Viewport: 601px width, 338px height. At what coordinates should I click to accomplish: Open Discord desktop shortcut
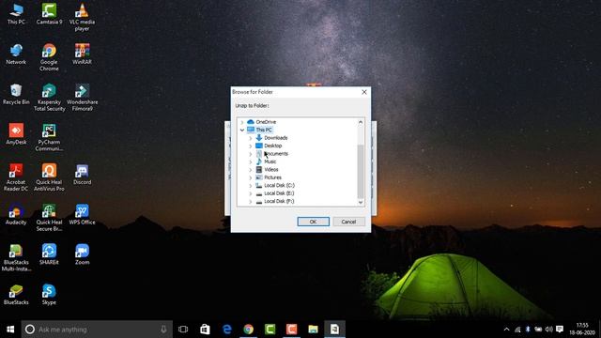pyautogui.click(x=82, y=175)
